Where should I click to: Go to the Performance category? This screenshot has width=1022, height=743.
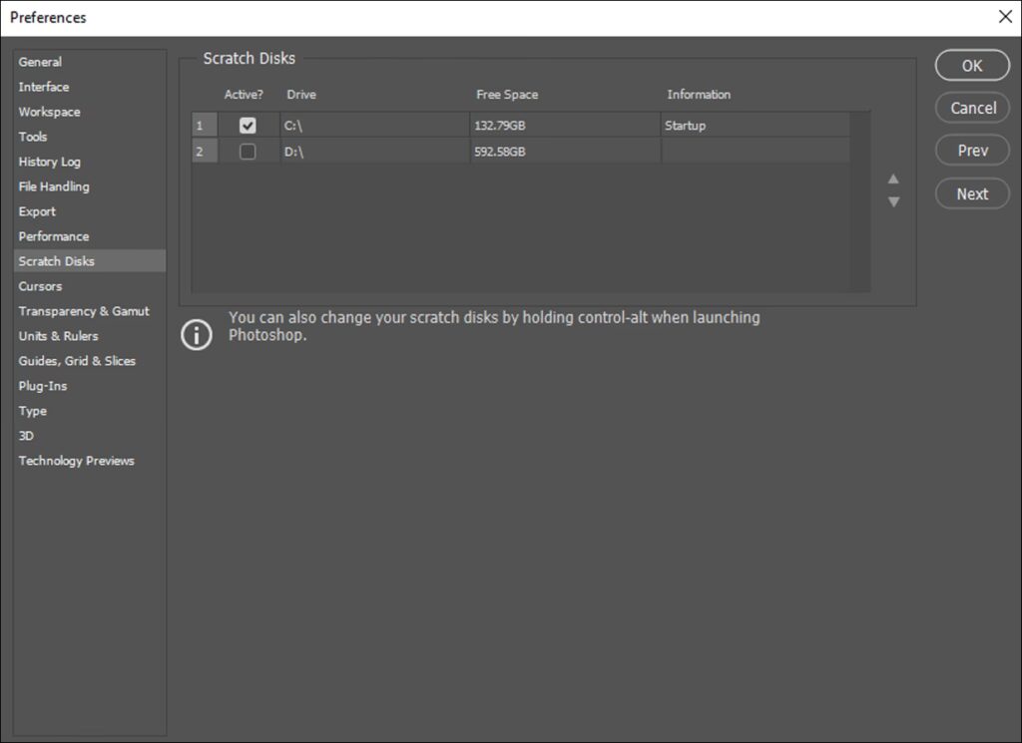pyautogui.click(x=54, y=236)
